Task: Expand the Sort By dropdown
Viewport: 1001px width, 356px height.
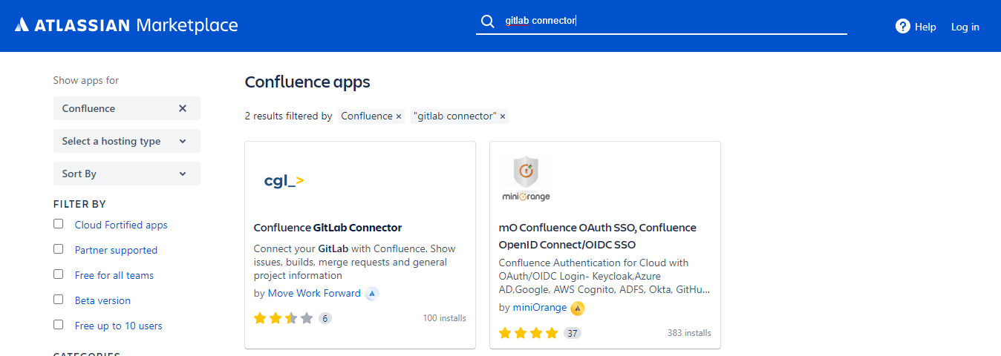Action: coord(127,174)
